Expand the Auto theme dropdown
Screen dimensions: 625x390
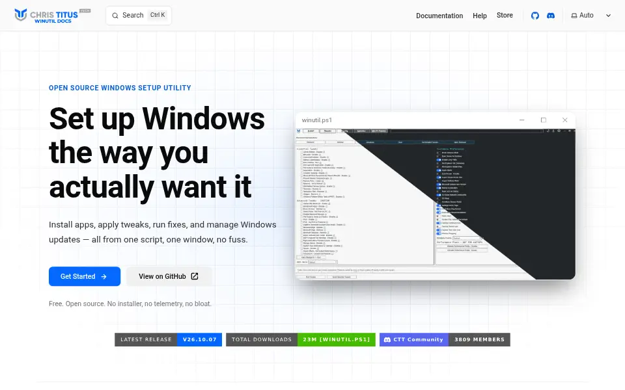click(590, 16)
